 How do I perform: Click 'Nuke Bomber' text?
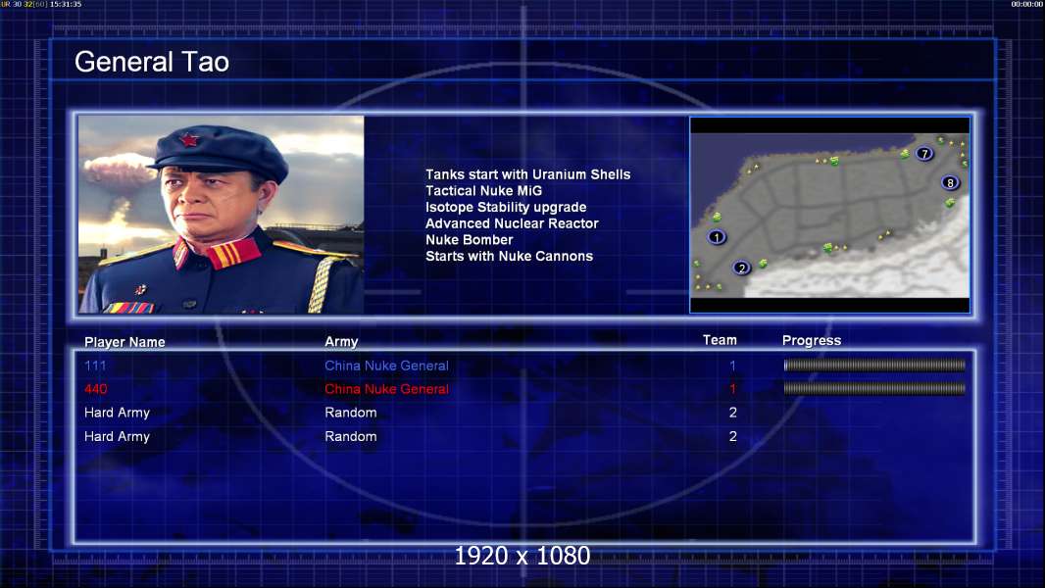(x=470, y=240)
